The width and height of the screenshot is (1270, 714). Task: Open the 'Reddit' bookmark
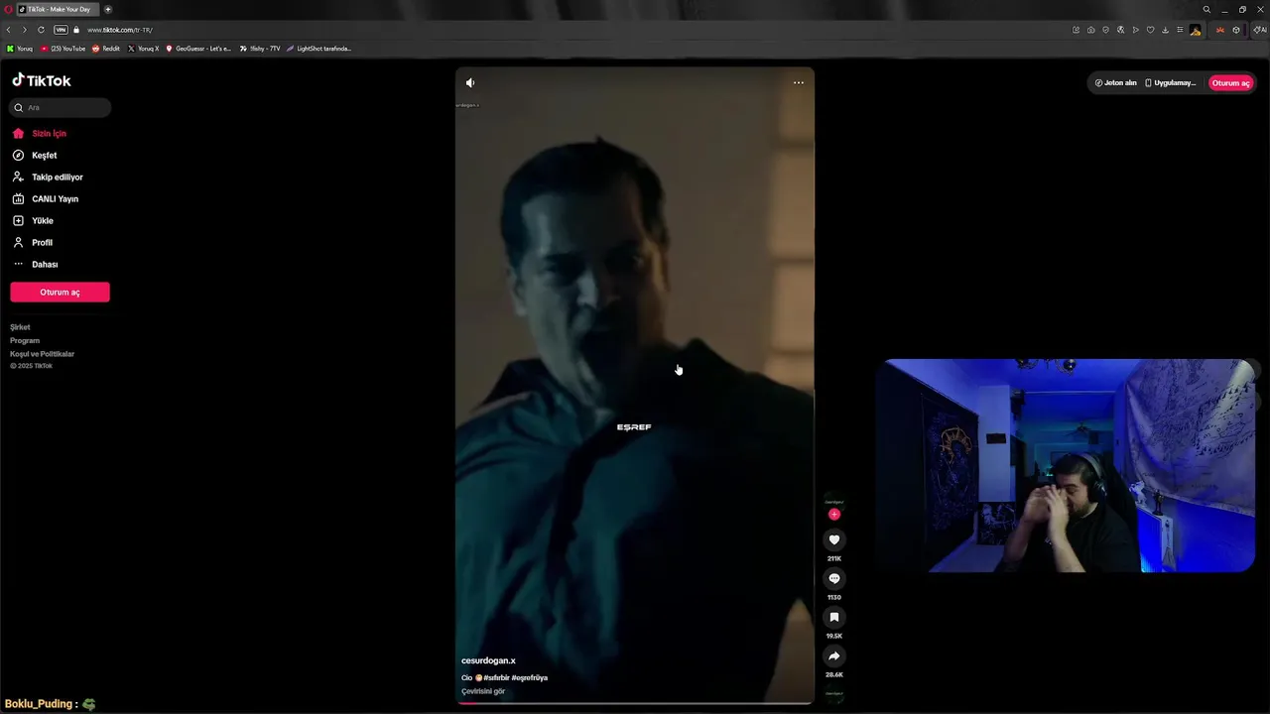106,48
